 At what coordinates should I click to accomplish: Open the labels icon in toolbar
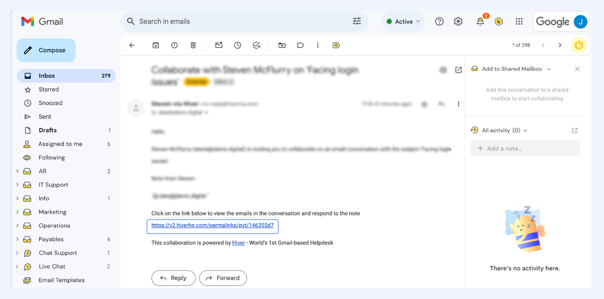(x=301, y=45)
